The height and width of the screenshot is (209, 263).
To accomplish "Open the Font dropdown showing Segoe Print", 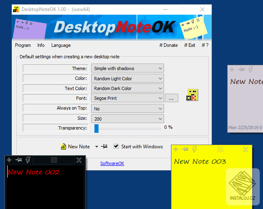I will (x=127, y=98).
